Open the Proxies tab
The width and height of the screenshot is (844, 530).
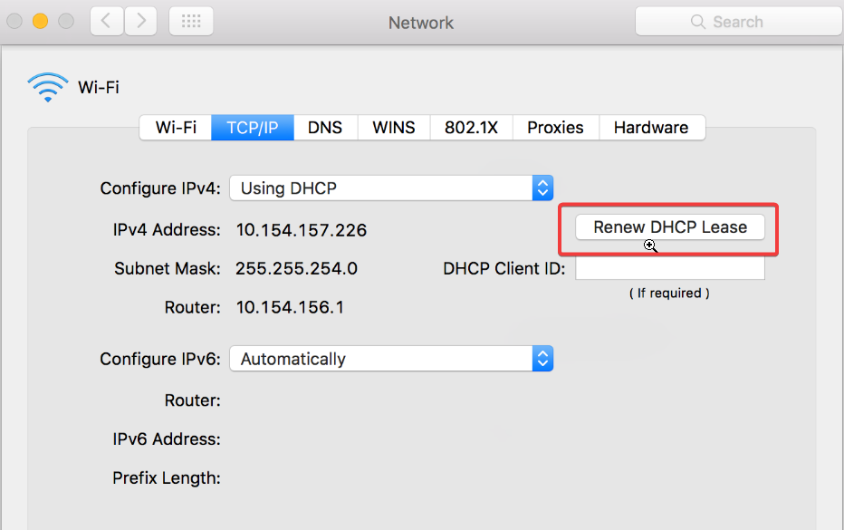(555, 127)
